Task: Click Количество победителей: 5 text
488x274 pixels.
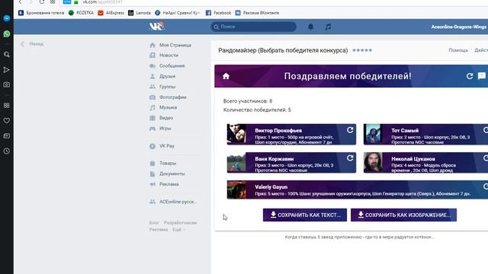Action: point(257,110)
